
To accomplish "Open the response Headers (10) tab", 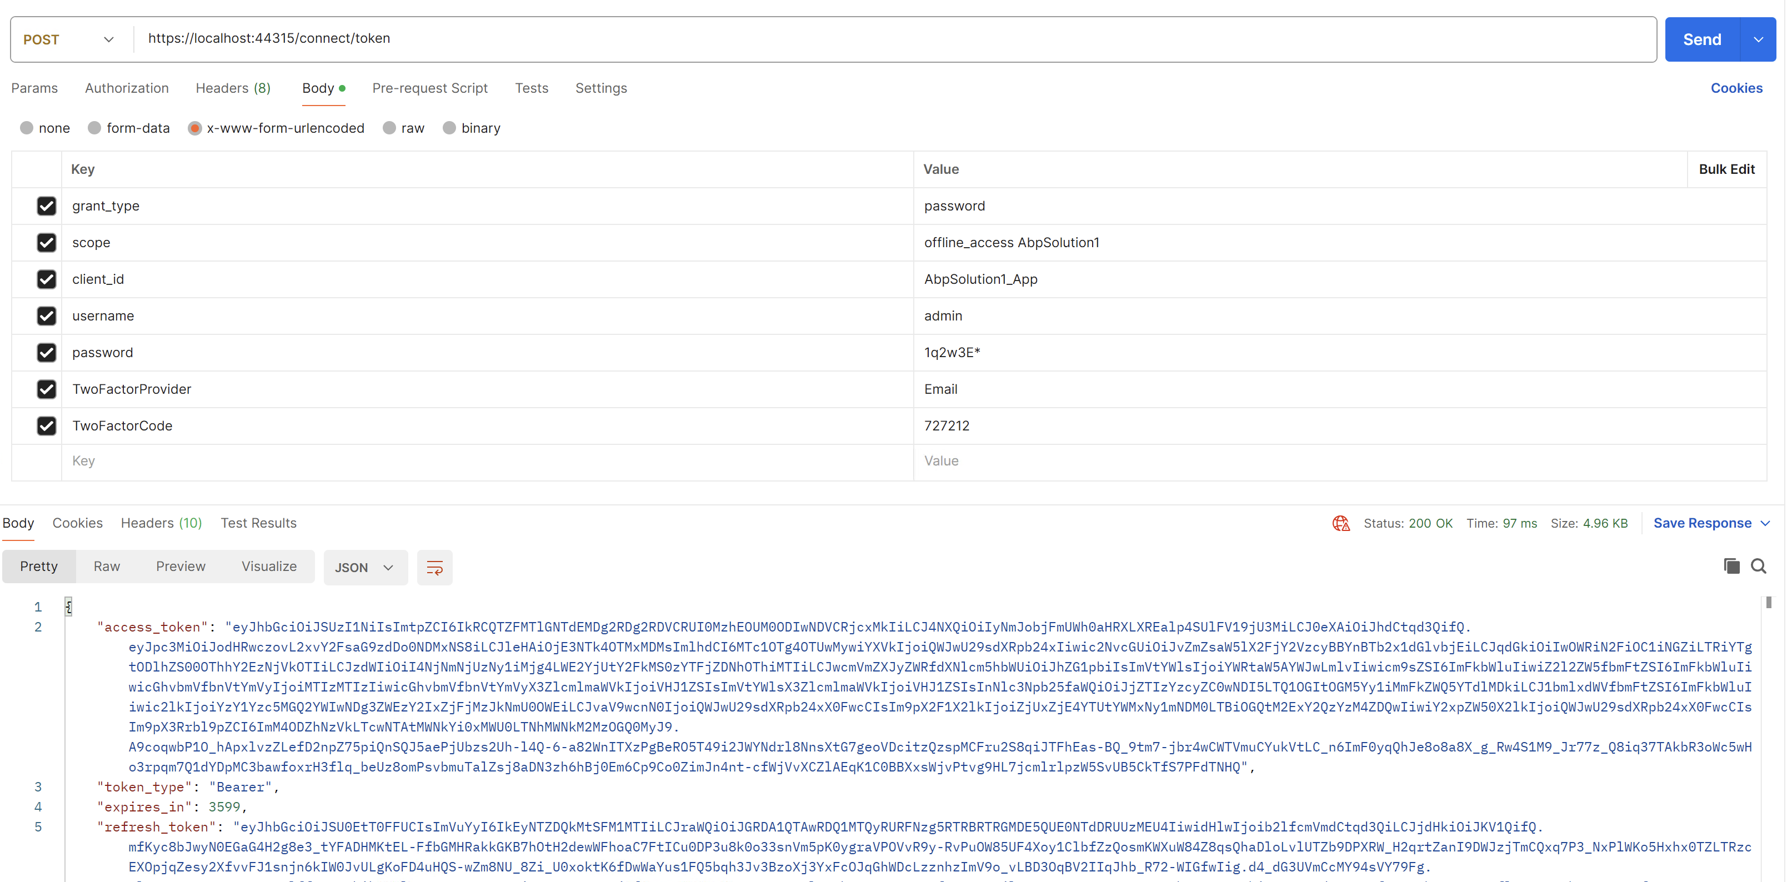I will click(x=162, y=523).
